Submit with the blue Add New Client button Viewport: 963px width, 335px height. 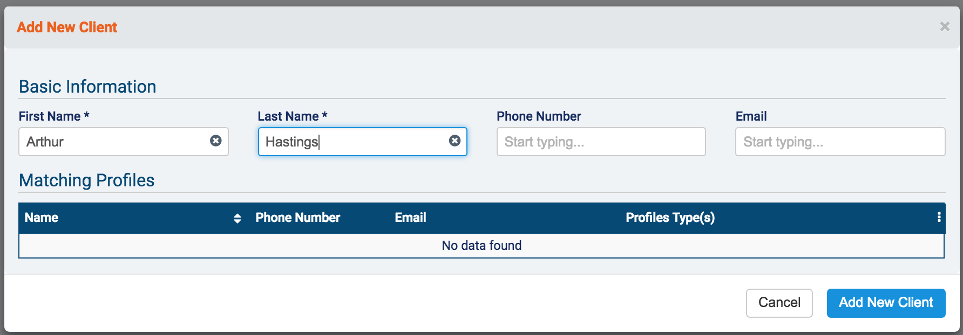(x=886, y=303)
